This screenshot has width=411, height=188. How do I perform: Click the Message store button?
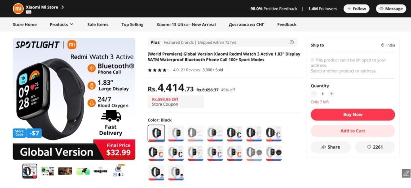390,9
